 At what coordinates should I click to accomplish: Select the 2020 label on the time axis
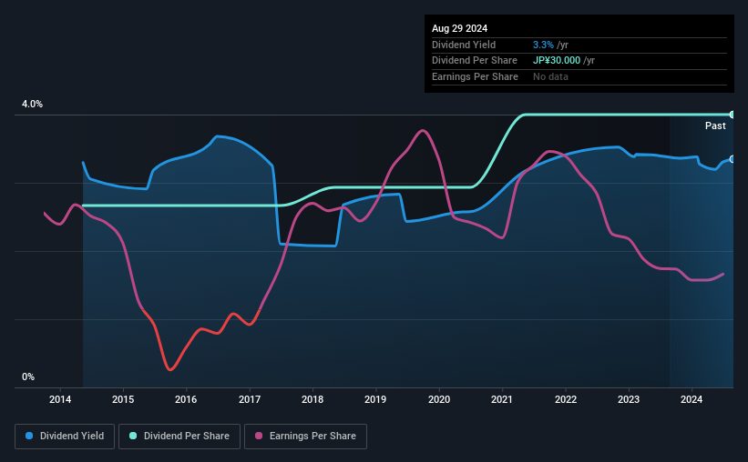point(439,399)
